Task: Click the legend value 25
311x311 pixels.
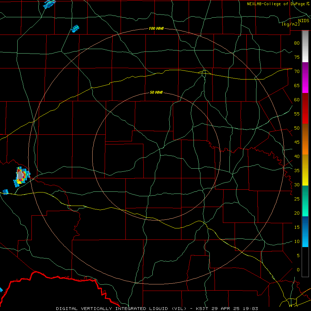Action: coord(297,199)
